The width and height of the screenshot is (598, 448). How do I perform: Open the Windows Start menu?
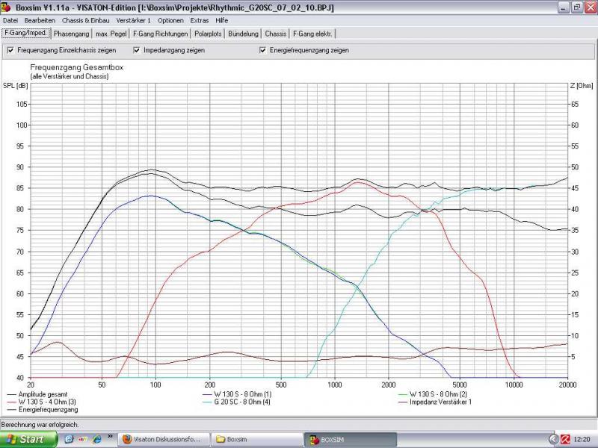[x=29, y=439]
